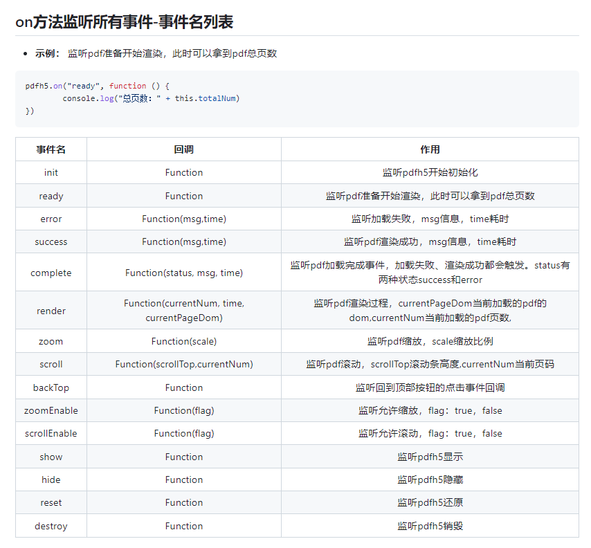Select the 作用 column header
The height and width of the screenshot is (548, 591).
(x=430, y=149)
